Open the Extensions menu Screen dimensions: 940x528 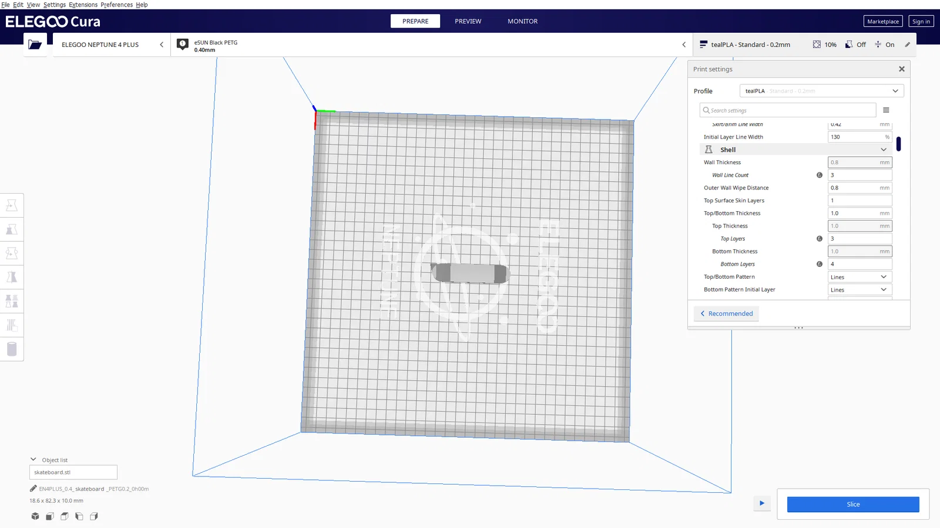coord(83,5)
